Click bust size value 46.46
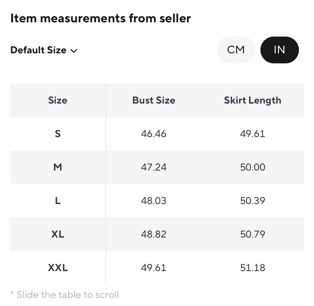This screenshot has width=314, height=306. [154, 134]
